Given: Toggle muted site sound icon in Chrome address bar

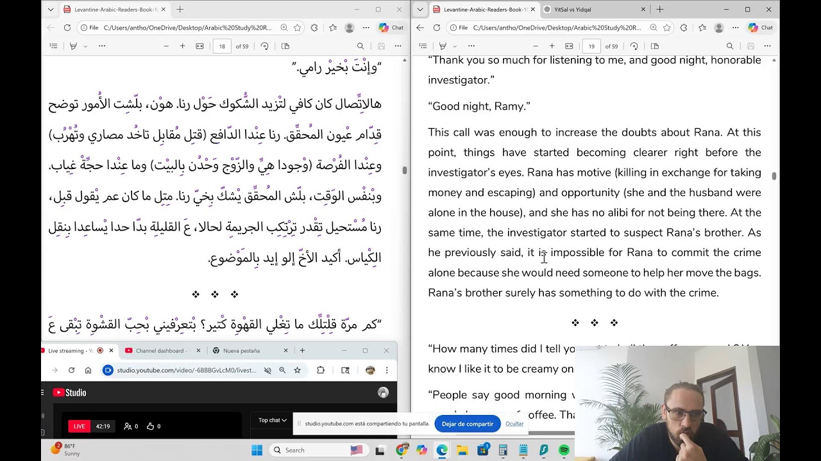Looking at the screenshot, I should (x=267, y=370).
